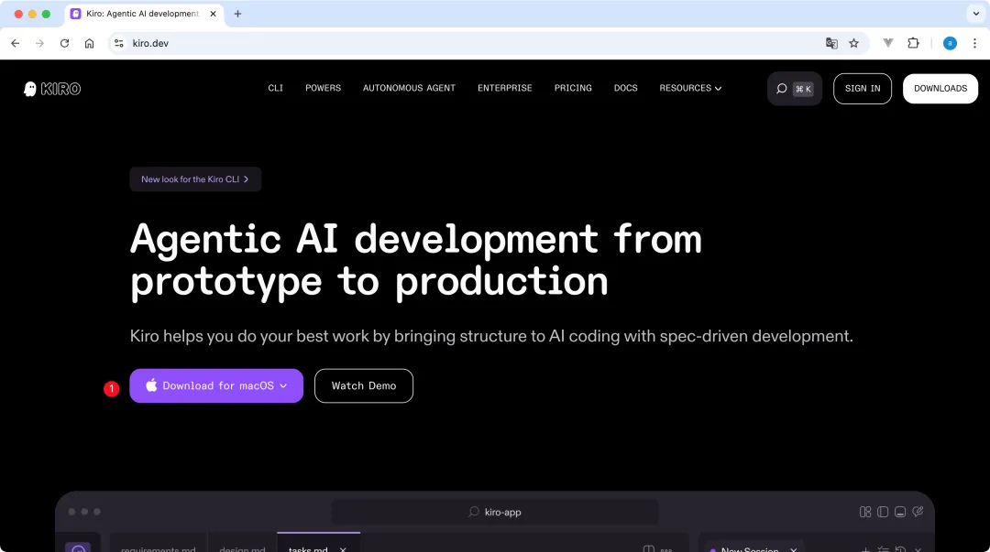This screenshot has width=990, height=552.
Task: Click the browser forward arrow
Action: 39,43
